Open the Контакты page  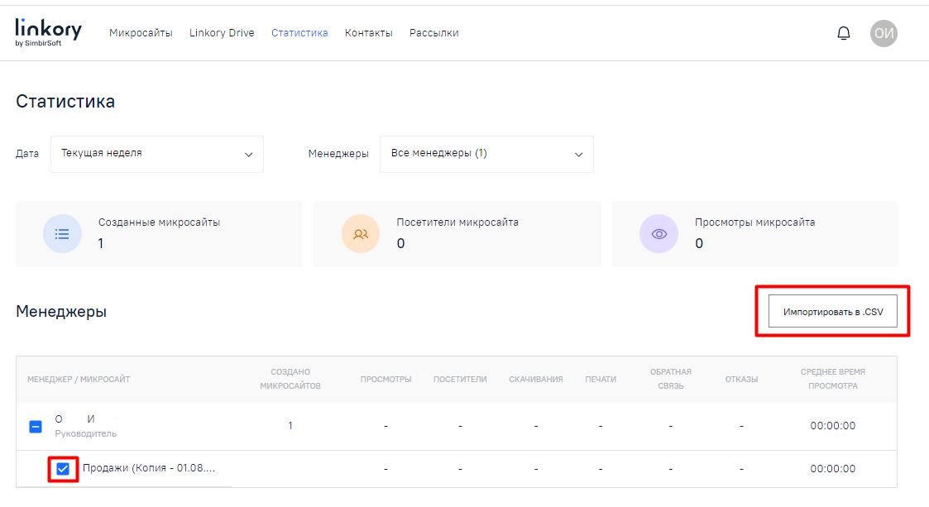(368, 33)
